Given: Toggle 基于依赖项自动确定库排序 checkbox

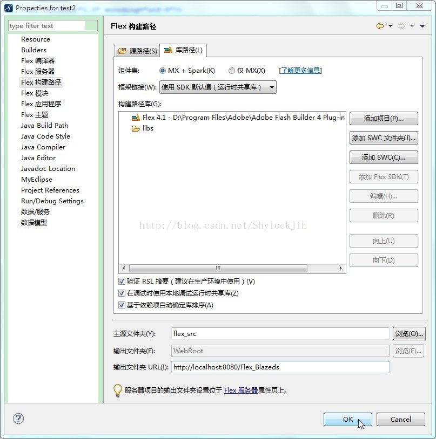Looking at the screenshot, I should click(x=122, y=305).
